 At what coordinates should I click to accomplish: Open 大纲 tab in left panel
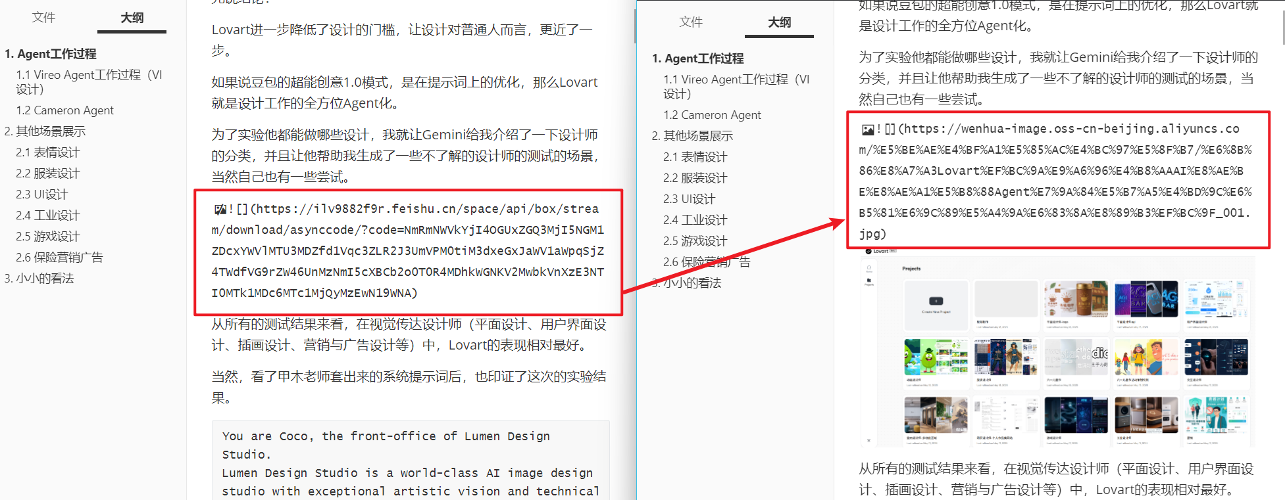[132, 18]
